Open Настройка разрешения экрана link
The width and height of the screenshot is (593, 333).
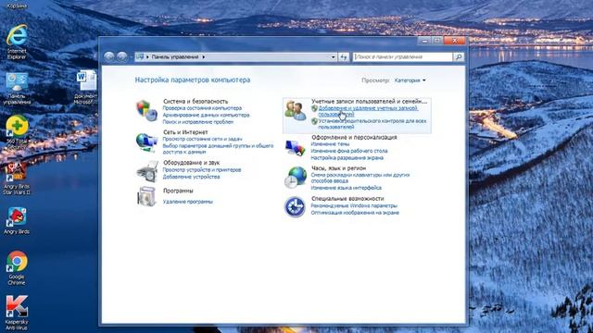pyautogui.click(x=347, y=158)
